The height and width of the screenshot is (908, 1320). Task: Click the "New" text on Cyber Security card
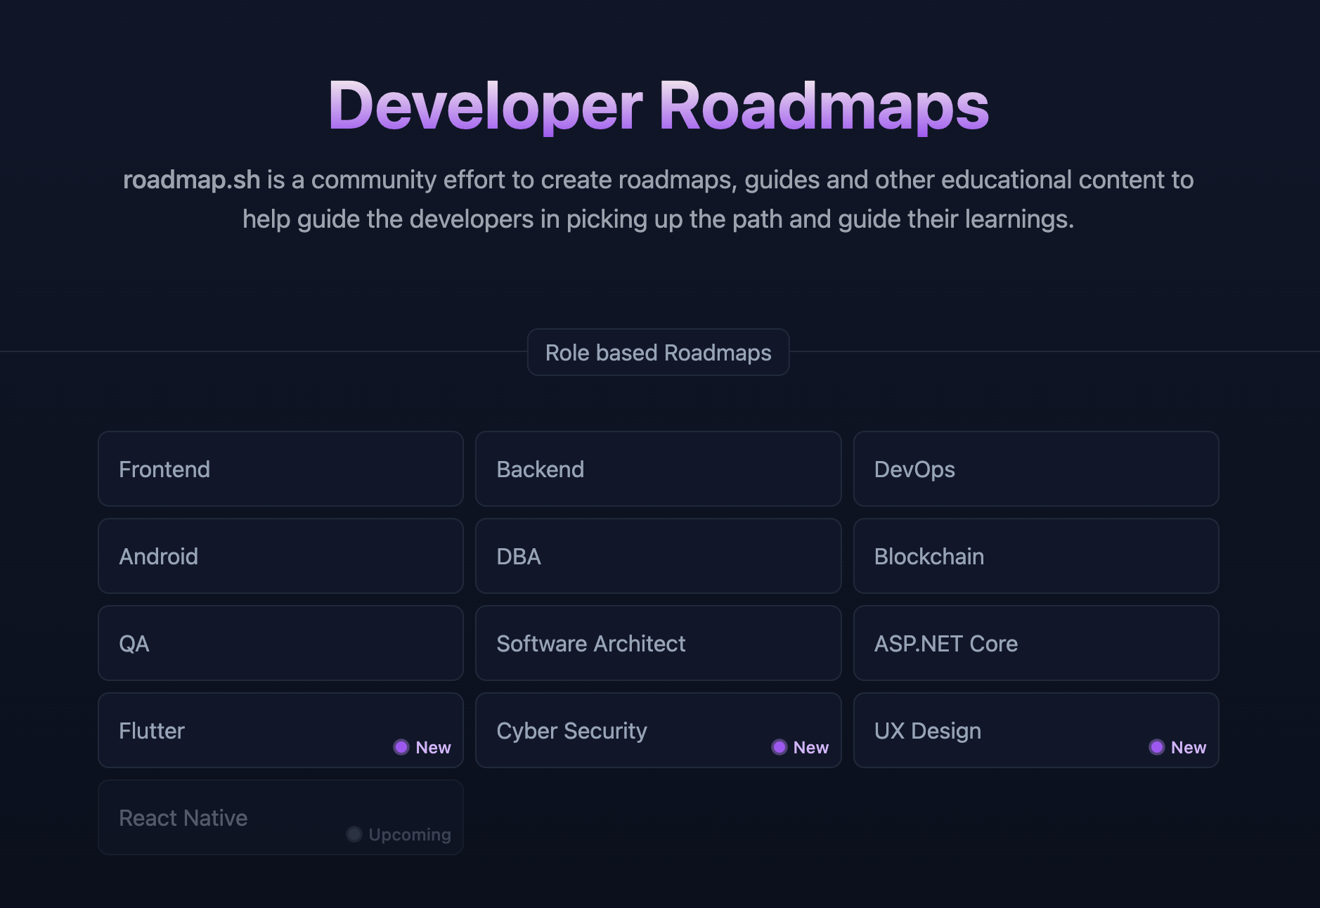tap(811, 748)
